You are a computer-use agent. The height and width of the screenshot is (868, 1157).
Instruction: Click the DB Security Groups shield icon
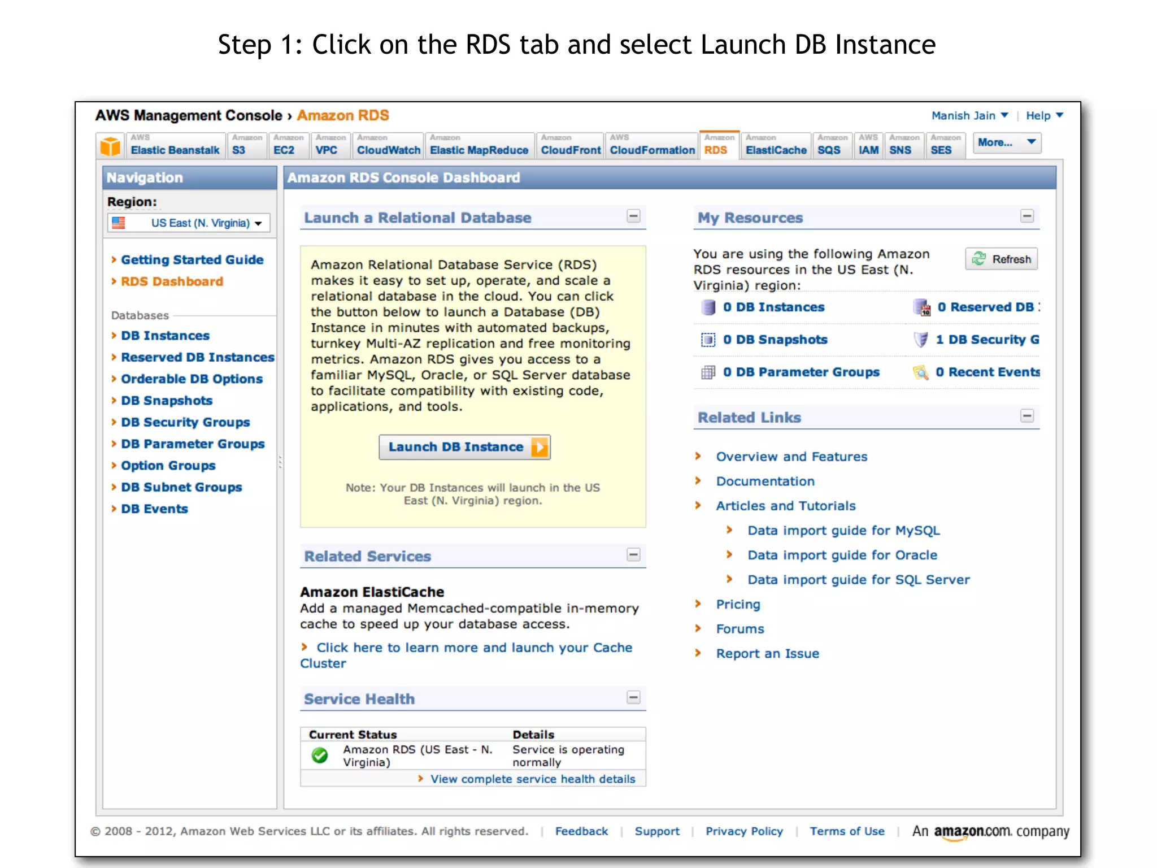[921, 340]
